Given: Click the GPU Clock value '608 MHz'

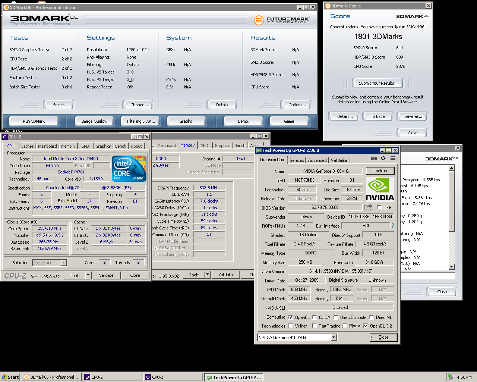Looking at the screenshot, I should pos(299,289).
